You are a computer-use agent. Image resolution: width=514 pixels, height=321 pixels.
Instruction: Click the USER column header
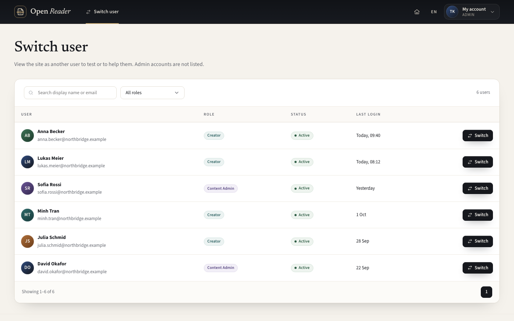[x=26, y=114]
